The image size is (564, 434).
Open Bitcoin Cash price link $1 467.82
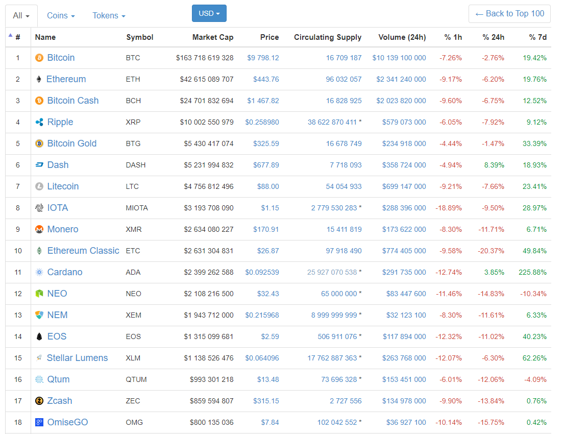coord(263,101)
